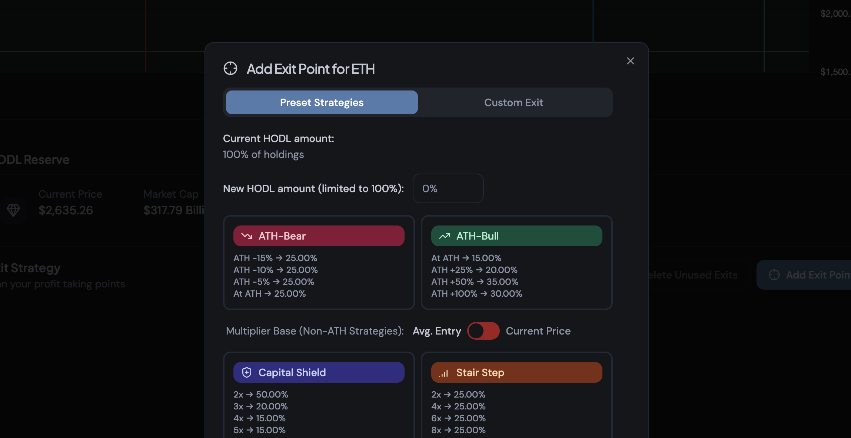Select the ATH-Bull strategy

(516, 236)
